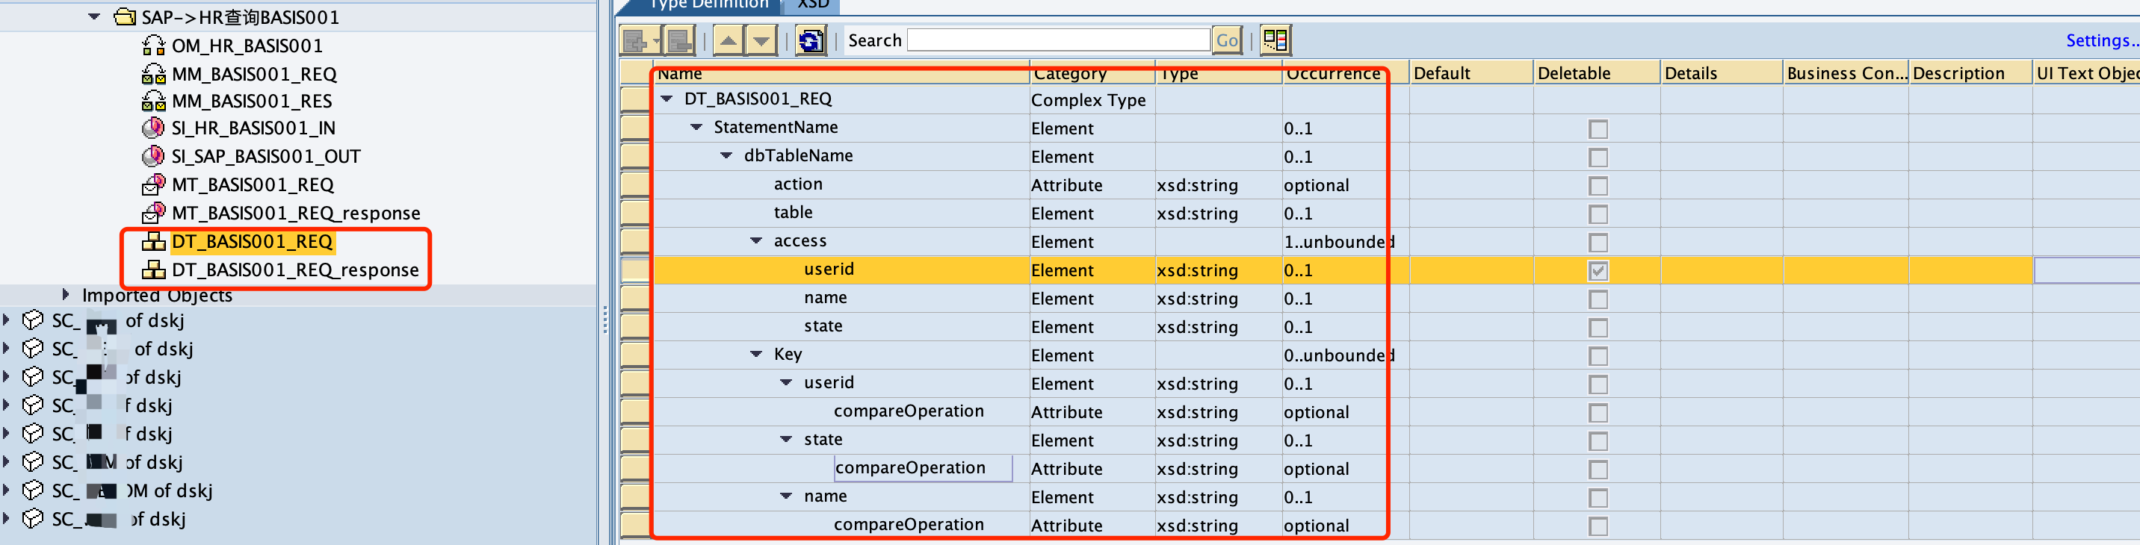This screenshot has width=2140, height=545.
Task: Select DT_BASIS001_REQ_response in tree
Action: click(295, 270)
